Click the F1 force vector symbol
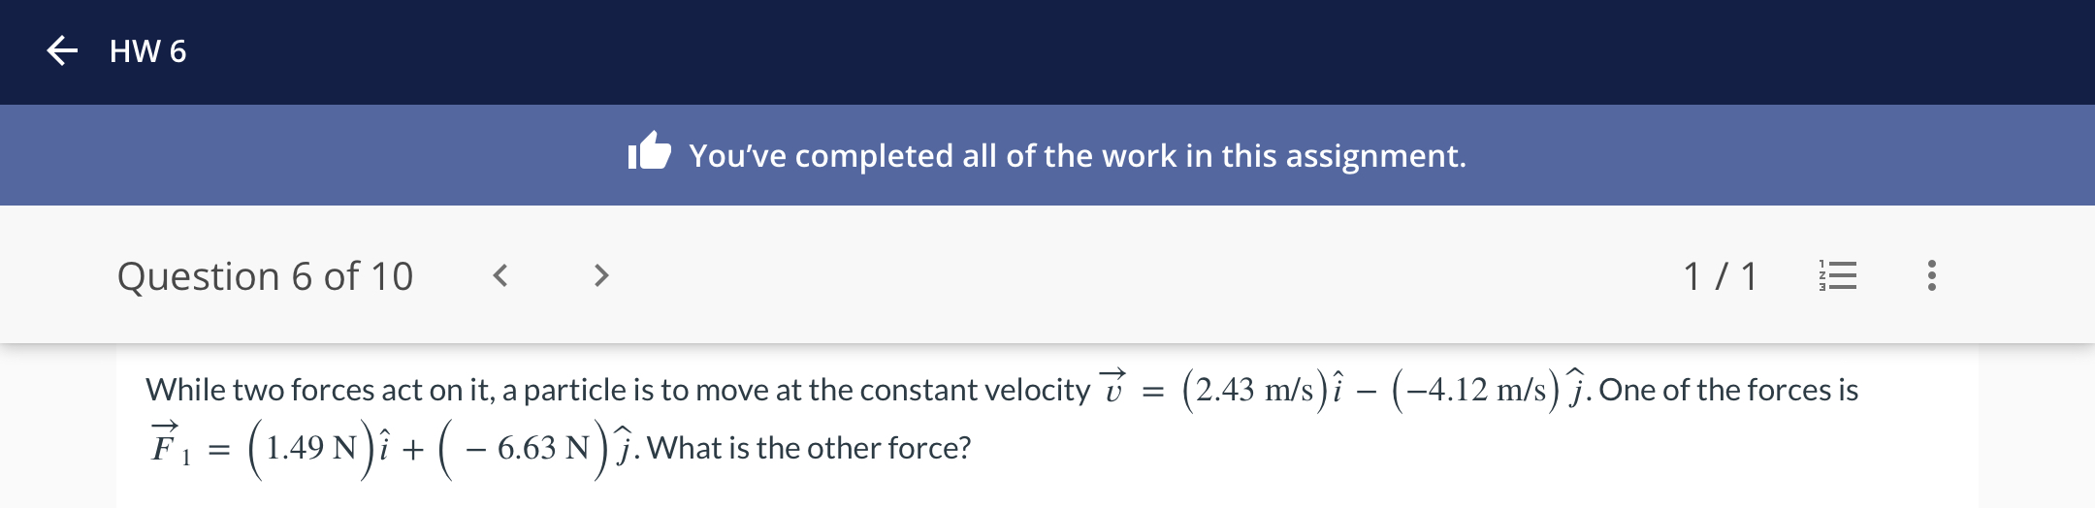The height and width of the screenshot is (508, 2095). 171,445
